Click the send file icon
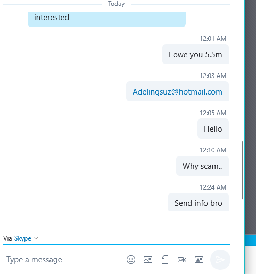 (165, 260)
